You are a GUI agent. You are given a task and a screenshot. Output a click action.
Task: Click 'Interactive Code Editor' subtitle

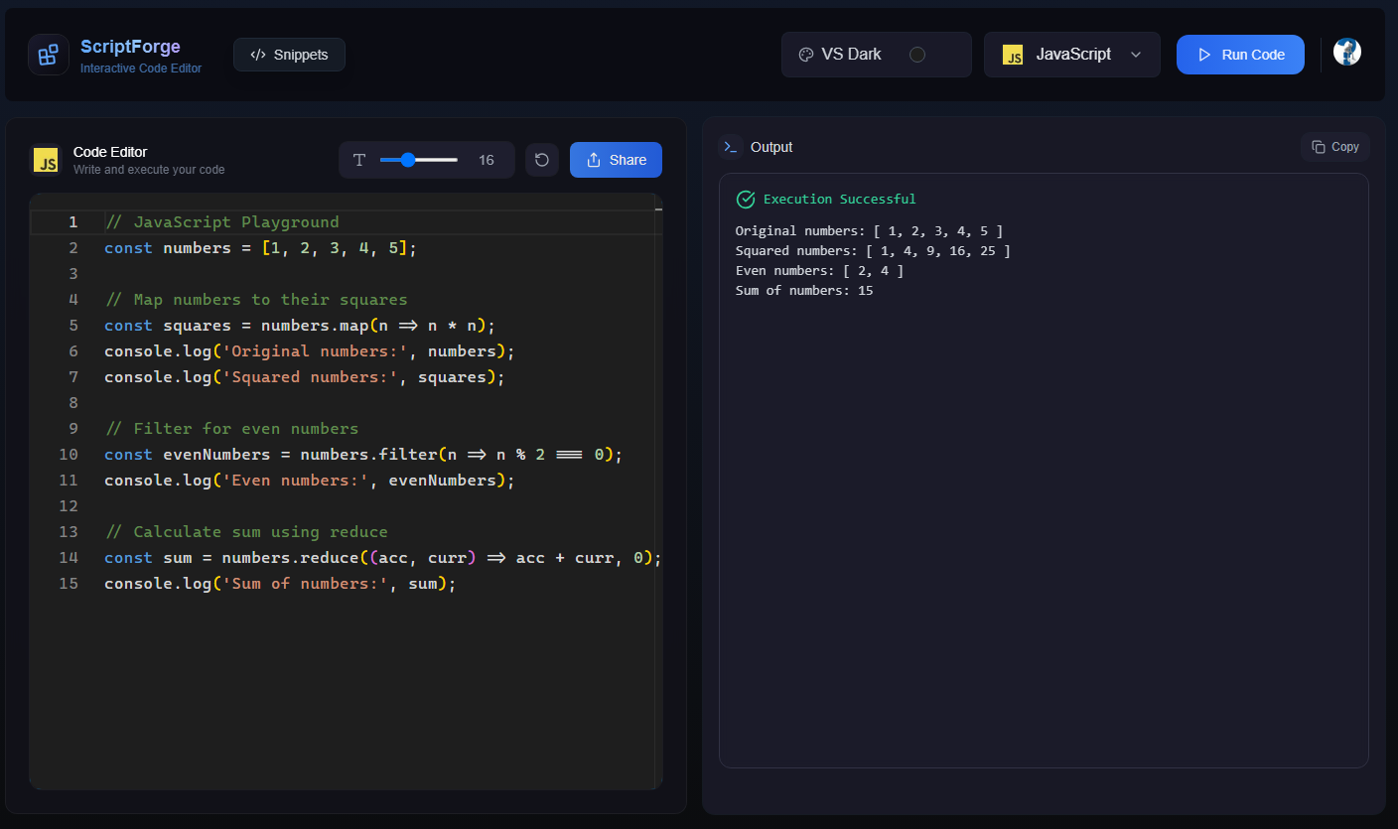pyautogui.click(x=141, y=69)
